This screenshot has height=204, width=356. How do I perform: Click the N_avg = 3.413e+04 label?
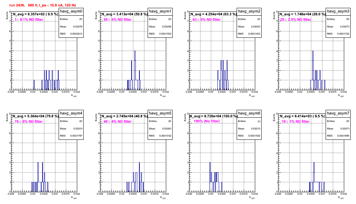(124, 14)
